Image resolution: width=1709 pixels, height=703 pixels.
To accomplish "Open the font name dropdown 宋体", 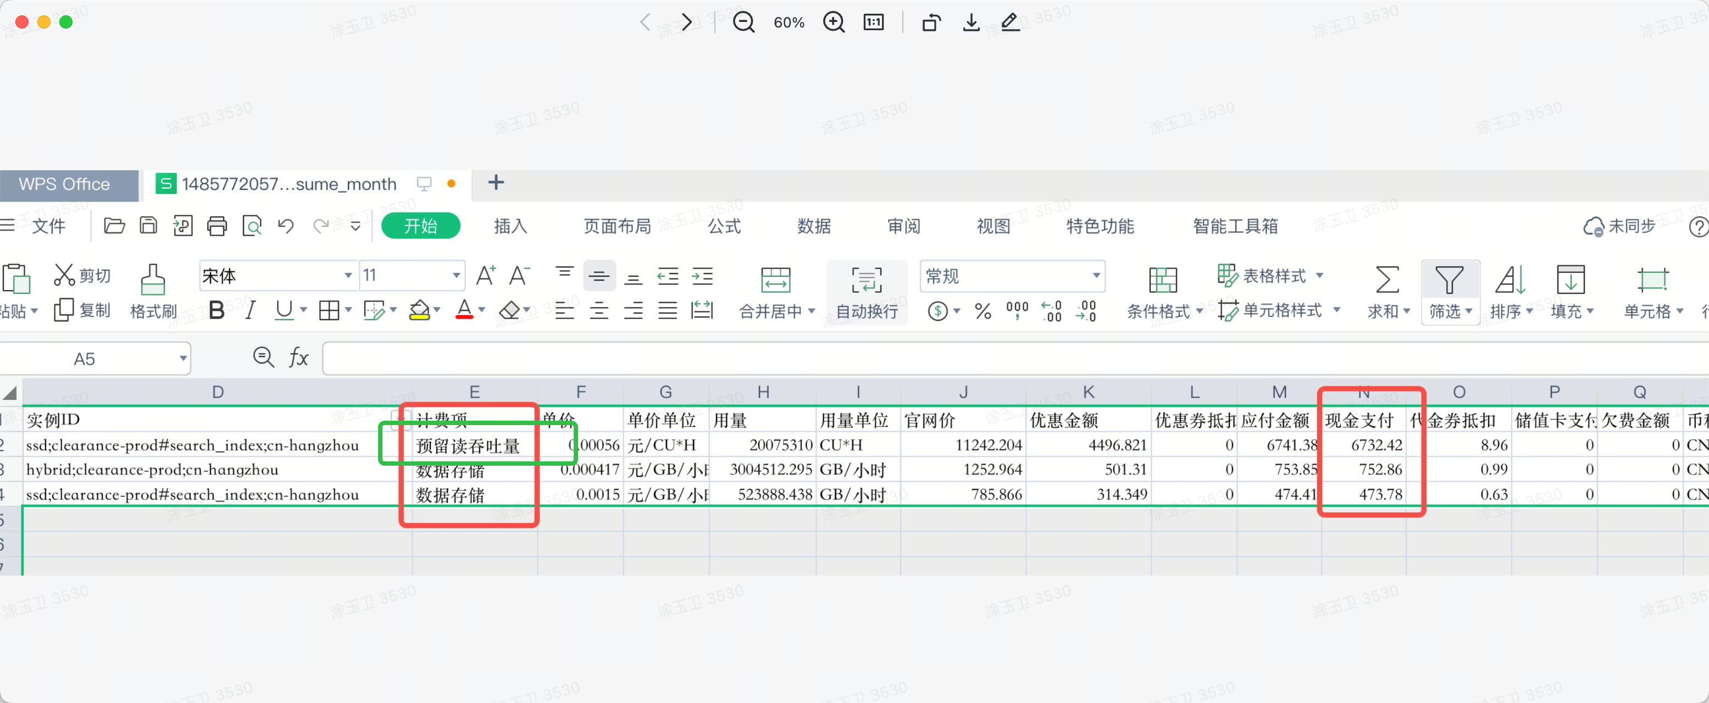I will [348, 275].
